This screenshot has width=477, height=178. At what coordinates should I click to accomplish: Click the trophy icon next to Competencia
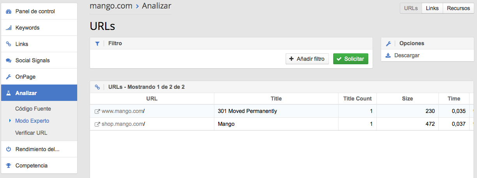(9, 166)
